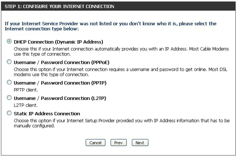Click the Cable Modems description under DHCP
Screen dimensions: 237x158
pyautogui.click(x=121, y=51)
